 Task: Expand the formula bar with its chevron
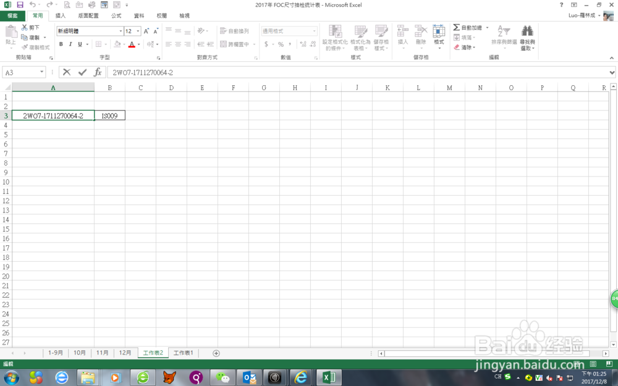tap(612, 72)
